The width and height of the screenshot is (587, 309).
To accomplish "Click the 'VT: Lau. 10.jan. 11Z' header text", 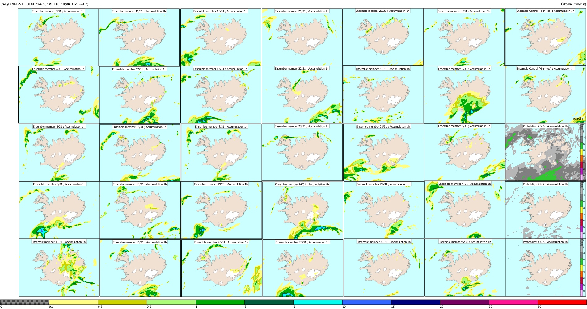I will pyautogui.click(x=63, y=4).
